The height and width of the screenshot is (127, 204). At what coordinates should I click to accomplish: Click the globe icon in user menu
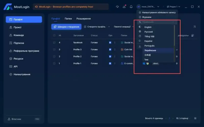140,31
